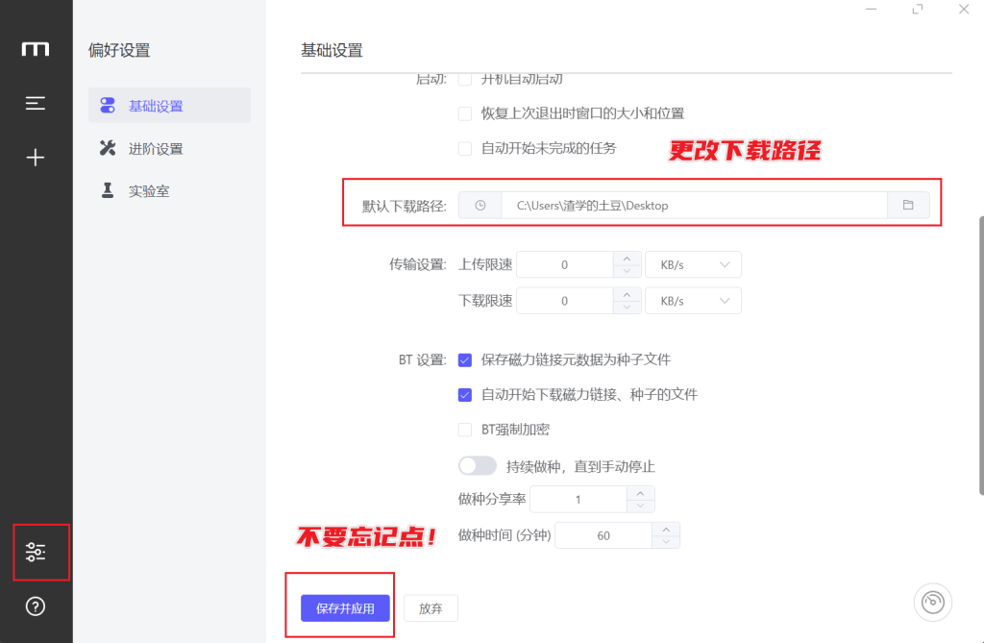Switch to 进阶设置 section

[x=146, y=148]
